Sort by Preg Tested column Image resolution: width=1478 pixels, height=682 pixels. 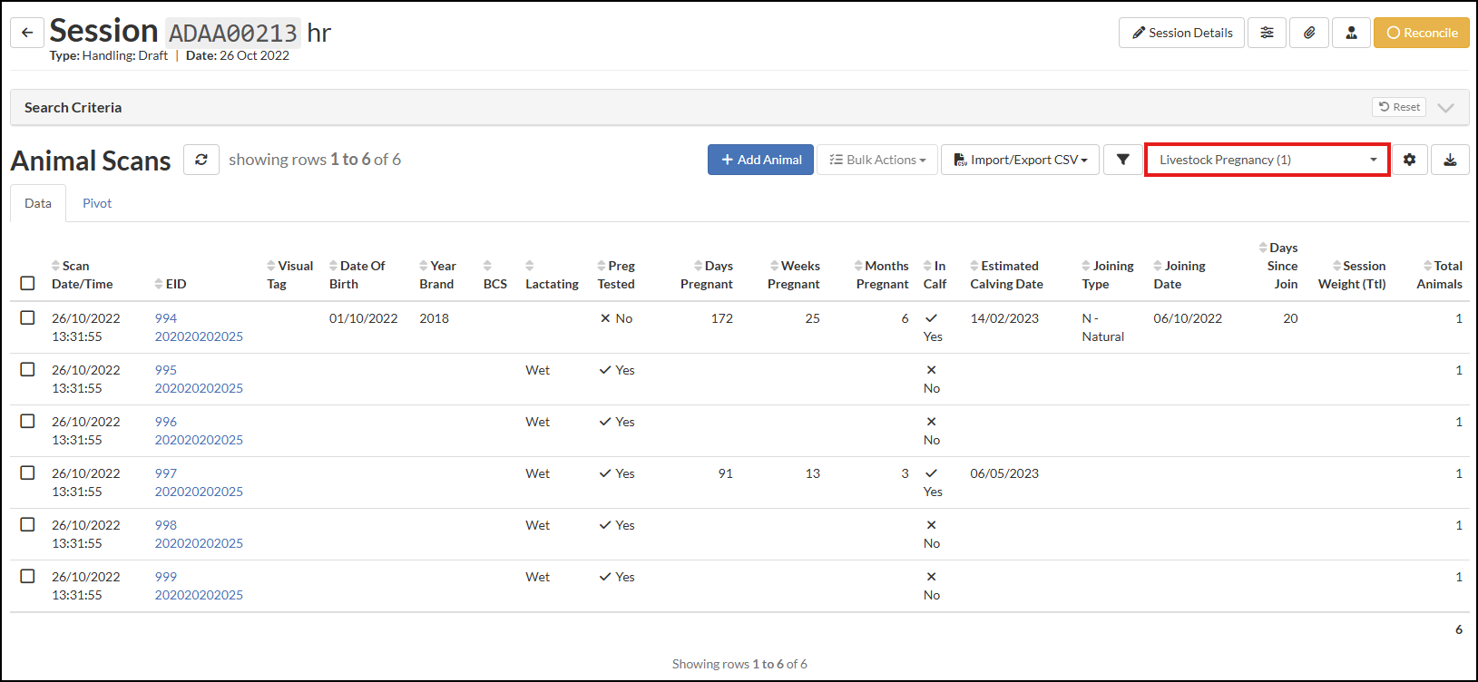click(616, 275)
